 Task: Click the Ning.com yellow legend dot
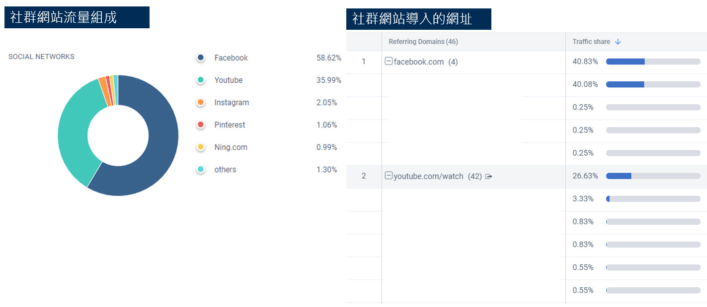point(201,147)
